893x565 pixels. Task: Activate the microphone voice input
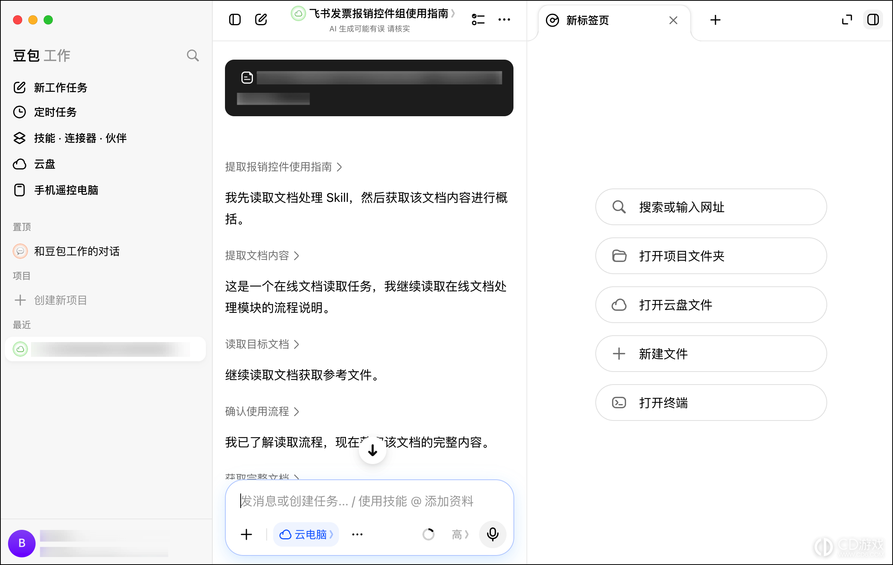[492, 534]
